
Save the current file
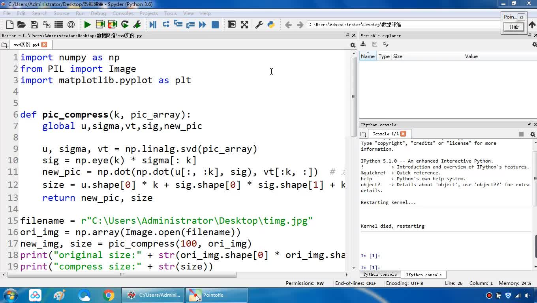[x=34, y=25]
